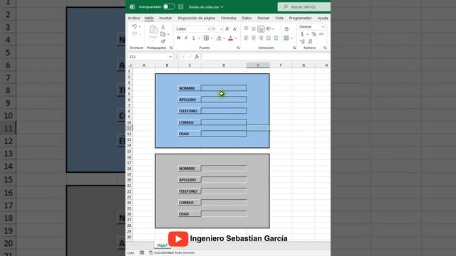Image resolution: width=456 pixels, height=256 pixels.
Task: Expand the fill color dropdown arrow
Action: [x=224, y=38]
